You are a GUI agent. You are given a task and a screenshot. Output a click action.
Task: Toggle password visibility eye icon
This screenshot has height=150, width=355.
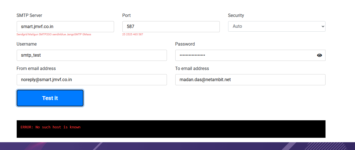click(319, 55)
